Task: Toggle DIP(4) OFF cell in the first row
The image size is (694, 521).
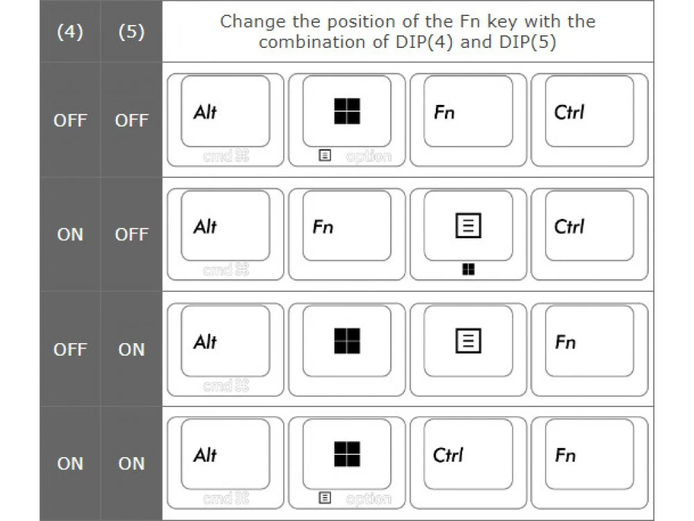Action: (70, 120)
